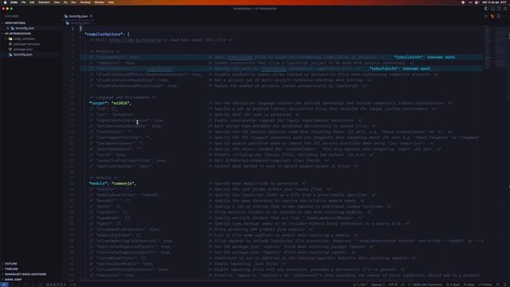
Task: Click the date and time in menu bar
Action: coord(494,2)
